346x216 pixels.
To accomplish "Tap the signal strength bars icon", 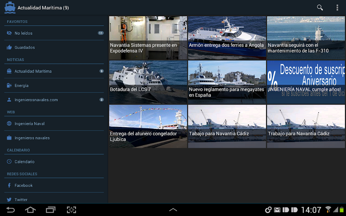I will (x=336, y=210).
